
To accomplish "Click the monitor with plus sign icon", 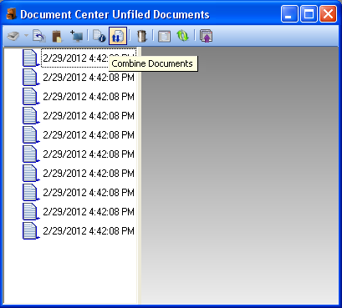I will tap(76, 36).
